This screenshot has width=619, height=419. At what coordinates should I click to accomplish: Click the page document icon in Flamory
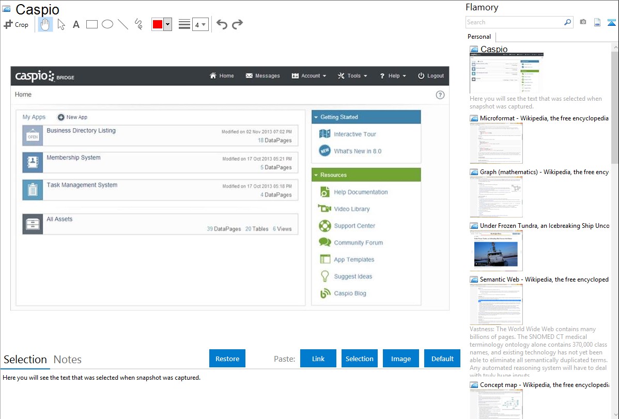tap(597, 22)
